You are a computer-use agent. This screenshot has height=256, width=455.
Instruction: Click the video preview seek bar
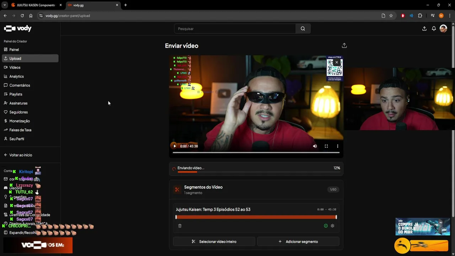256,153
